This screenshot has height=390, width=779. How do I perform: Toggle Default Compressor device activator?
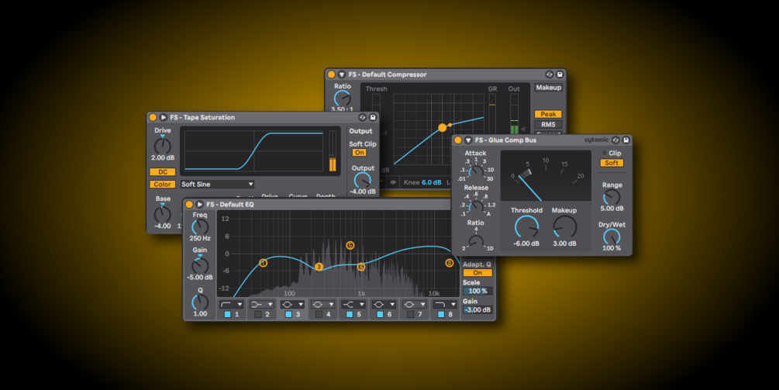click(x=332, y=74)
